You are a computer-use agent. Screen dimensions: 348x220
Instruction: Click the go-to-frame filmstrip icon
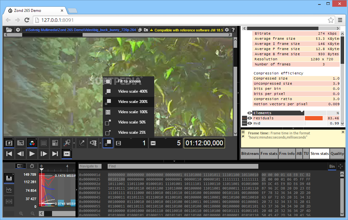pos(119,143)
